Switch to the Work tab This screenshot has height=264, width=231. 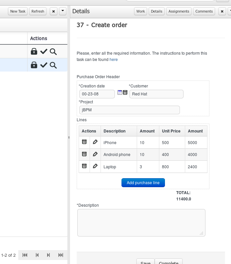(x=141, y=11)
